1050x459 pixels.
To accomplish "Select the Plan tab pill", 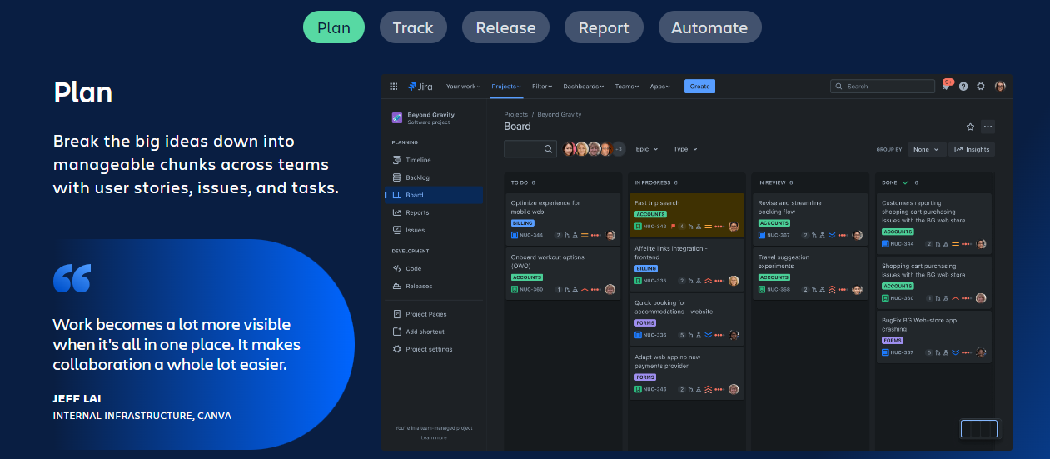I will click(333, 27).
